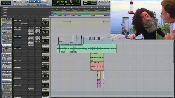175x98 pixels.
Task: Click the stop button in the transport
Action: (103, 1)
